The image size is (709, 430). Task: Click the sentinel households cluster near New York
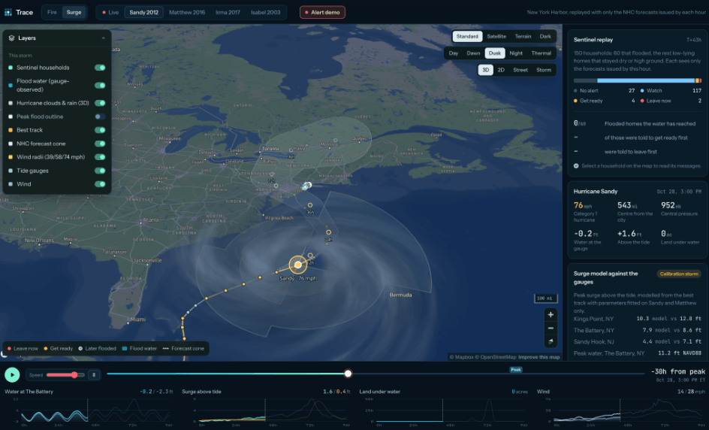tap(307, 186)
